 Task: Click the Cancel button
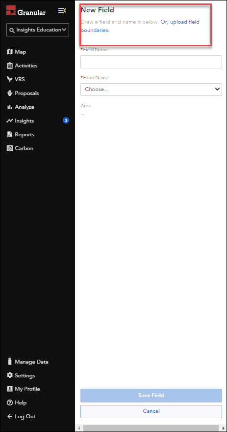[x=151, y=411]
